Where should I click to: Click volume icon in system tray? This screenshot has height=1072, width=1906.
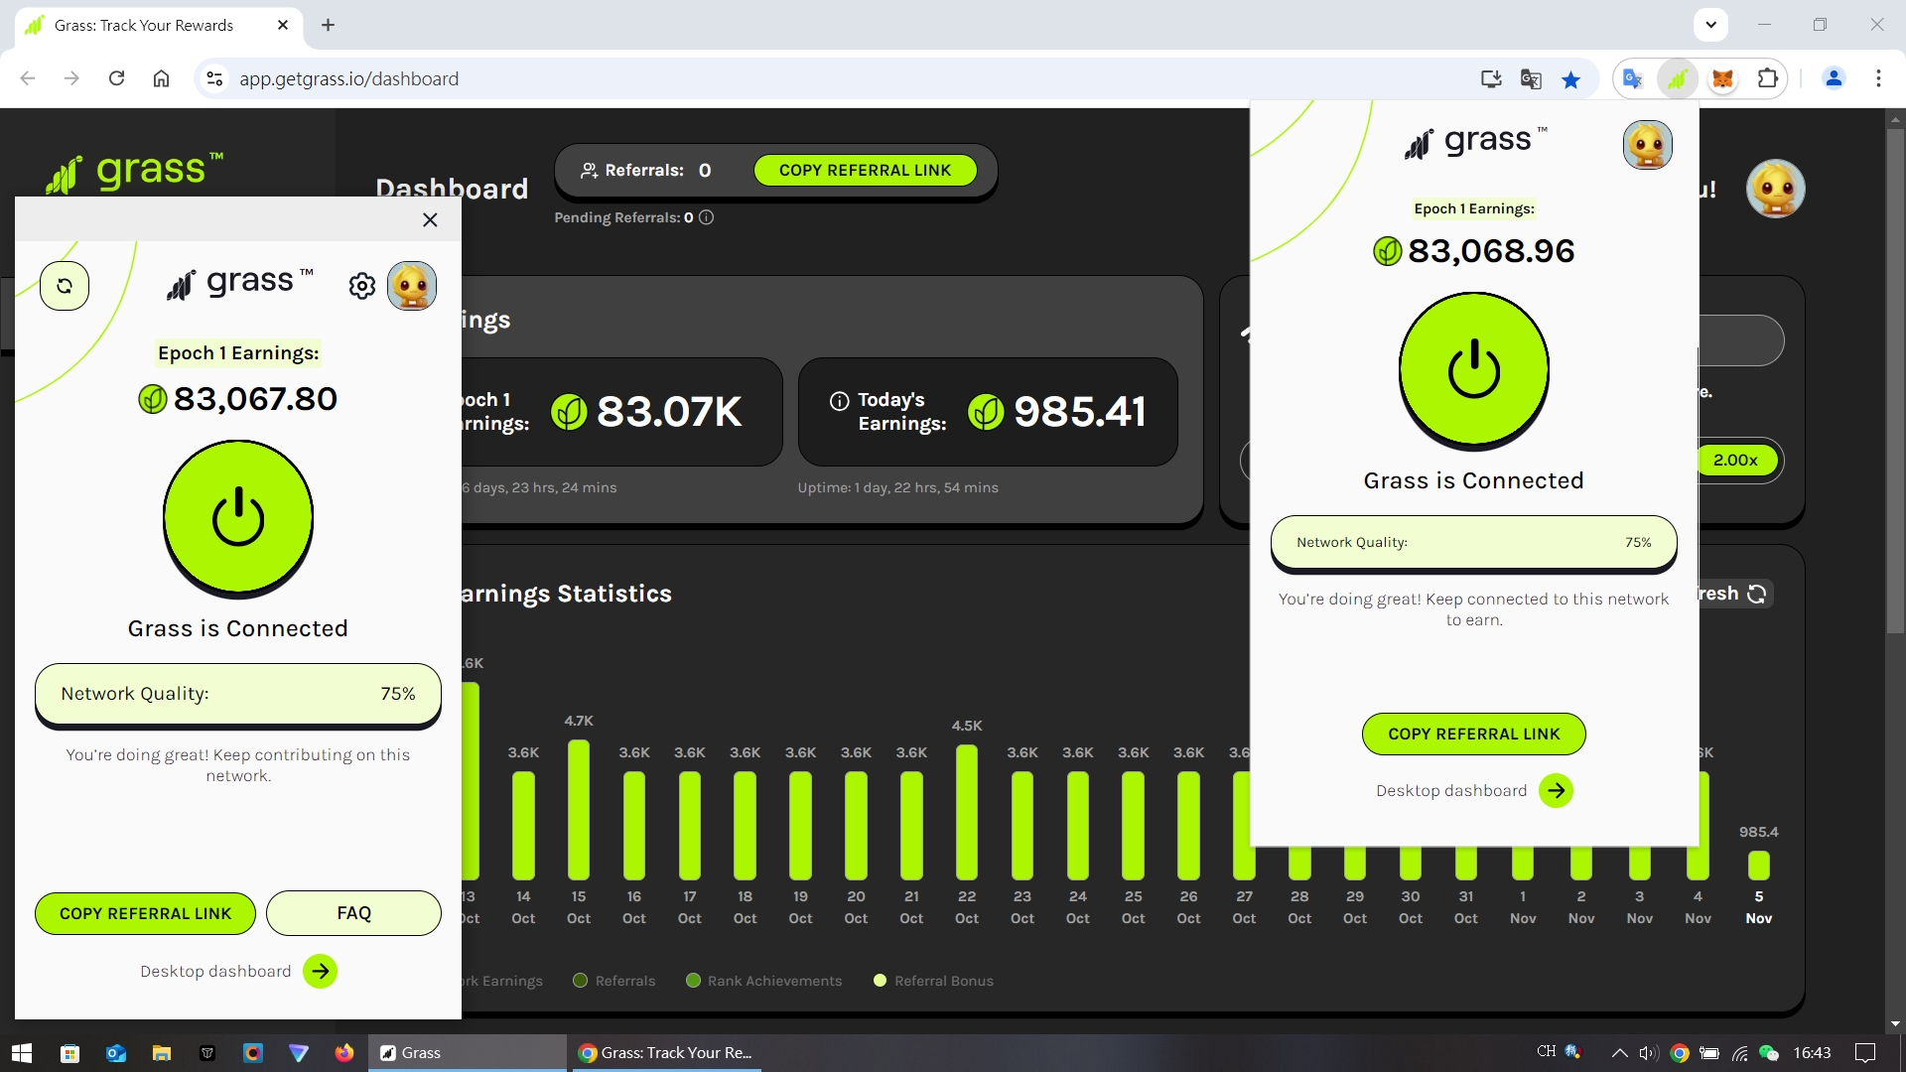pos(1649,1053)
